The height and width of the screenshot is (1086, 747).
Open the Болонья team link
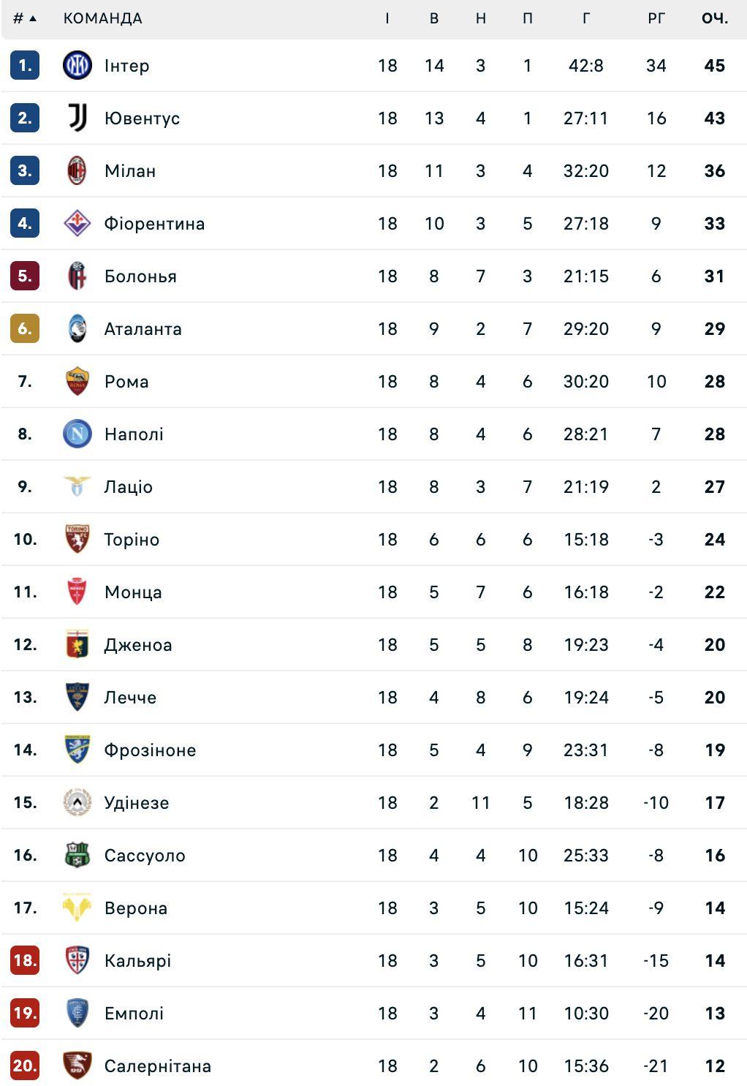[x=140, y=276]
